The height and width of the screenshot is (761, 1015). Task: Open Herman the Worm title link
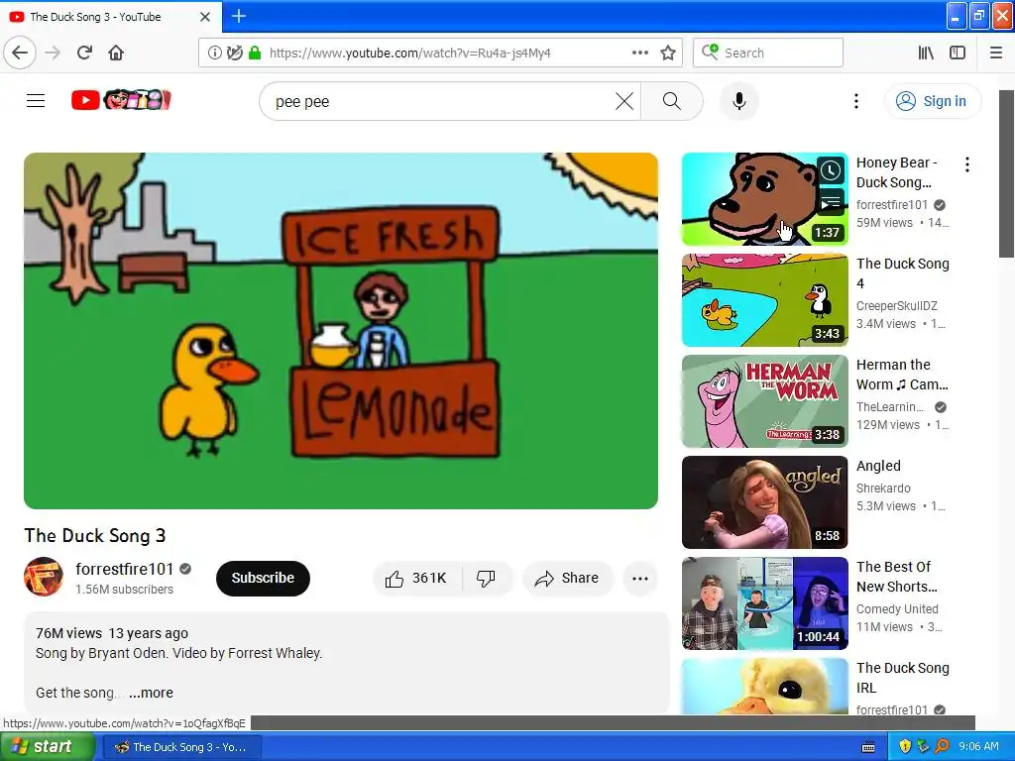click(x=902, y=375)
